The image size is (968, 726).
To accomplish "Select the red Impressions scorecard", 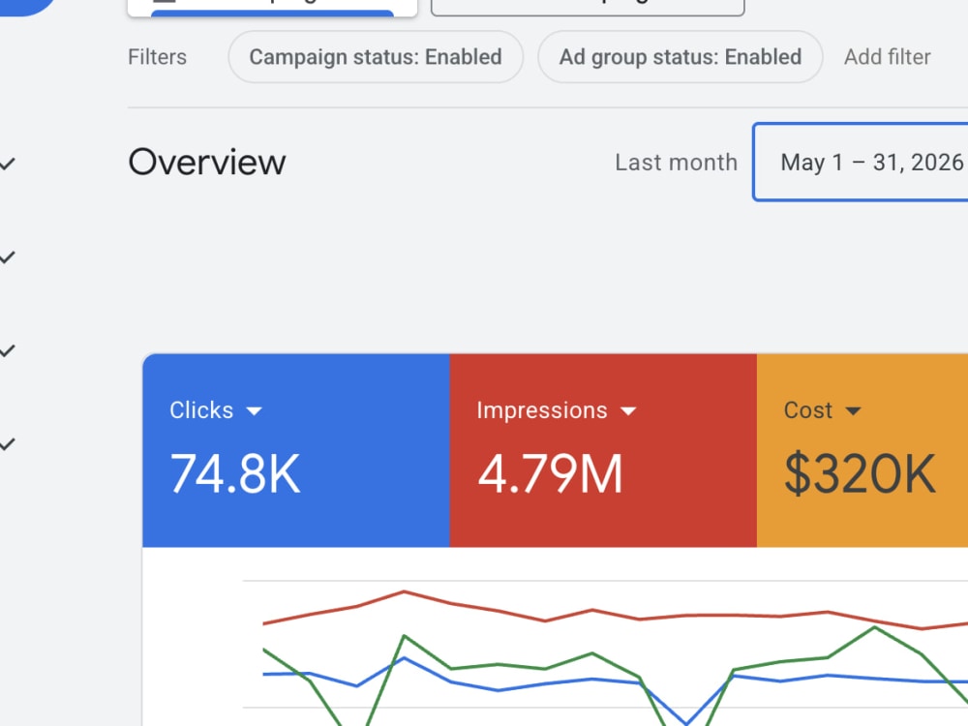I will coord(603,450).
